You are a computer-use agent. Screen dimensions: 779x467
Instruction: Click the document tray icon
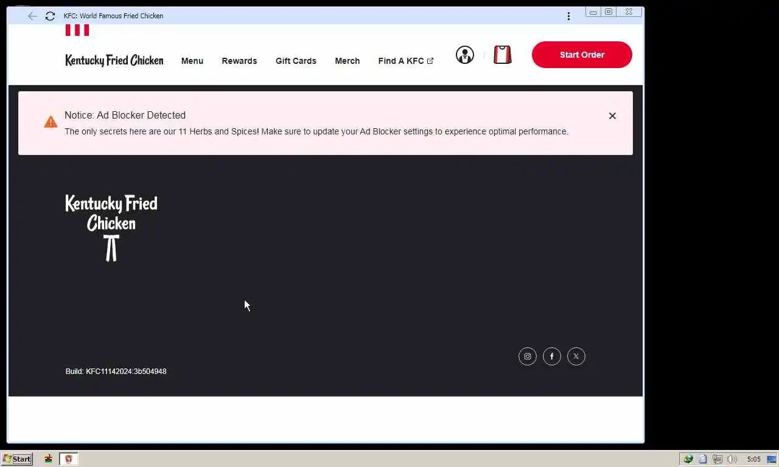click(x=703, y=459)
